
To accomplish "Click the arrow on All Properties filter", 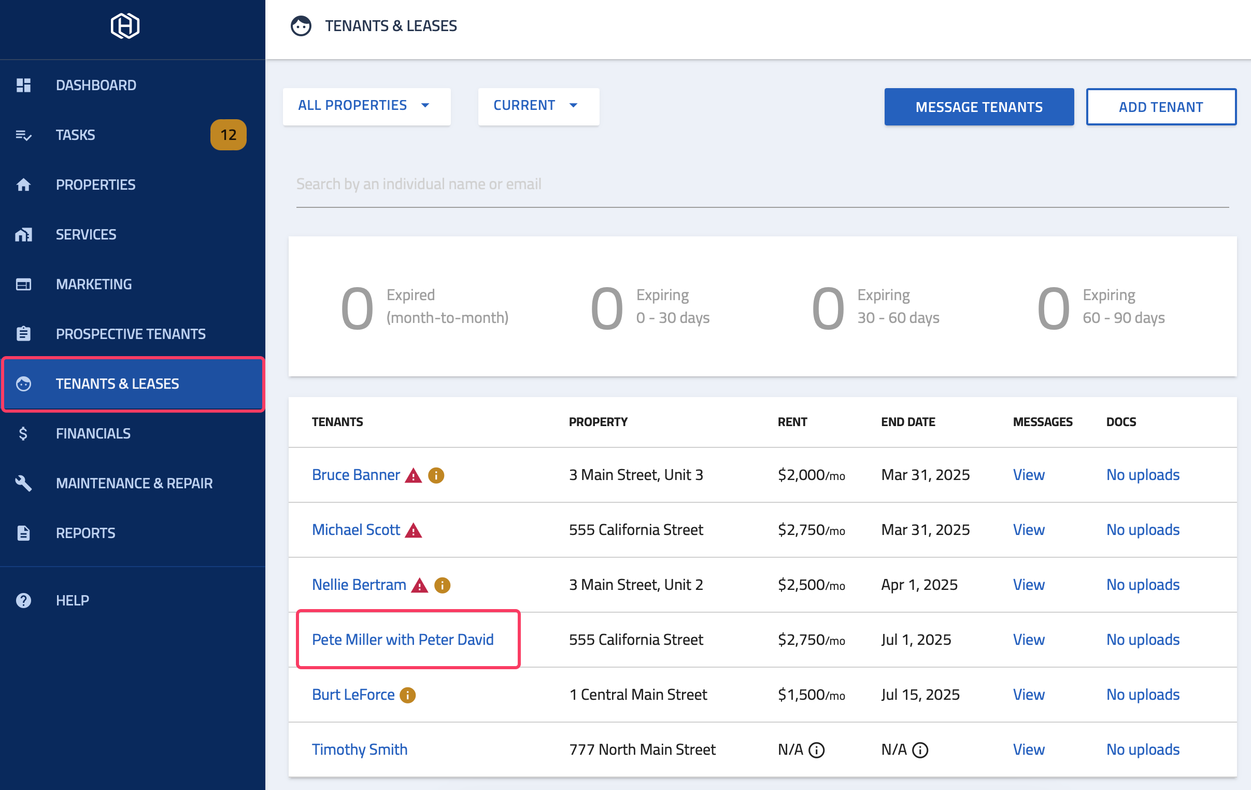I will [x=425, y=106].
